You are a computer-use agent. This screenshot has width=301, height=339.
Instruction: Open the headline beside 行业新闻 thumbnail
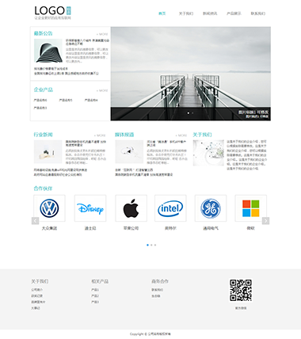pyautogui.click(x=86, y=143)
